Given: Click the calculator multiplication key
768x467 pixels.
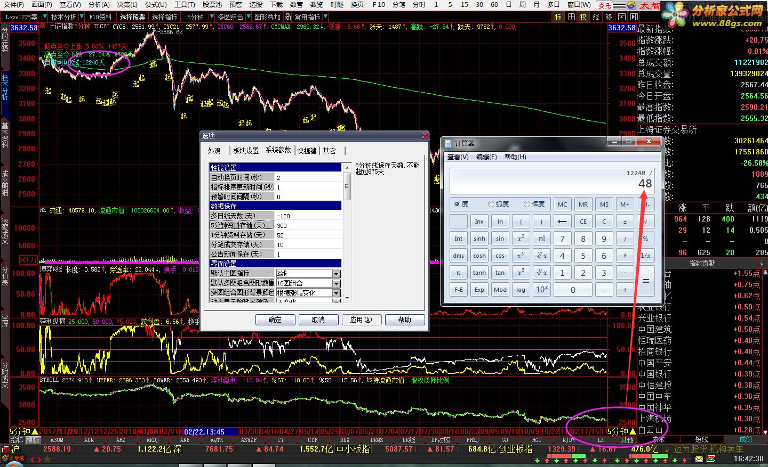Looking at the screenshot, I should (x=625, y=256).
